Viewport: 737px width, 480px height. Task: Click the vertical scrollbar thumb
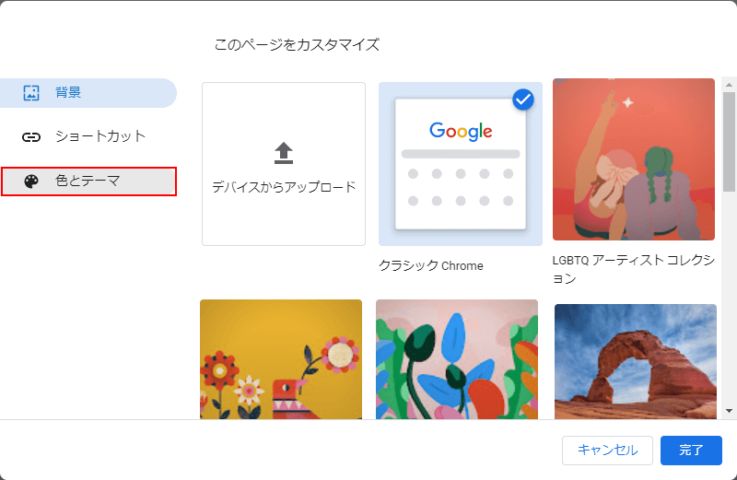[729, 142]
